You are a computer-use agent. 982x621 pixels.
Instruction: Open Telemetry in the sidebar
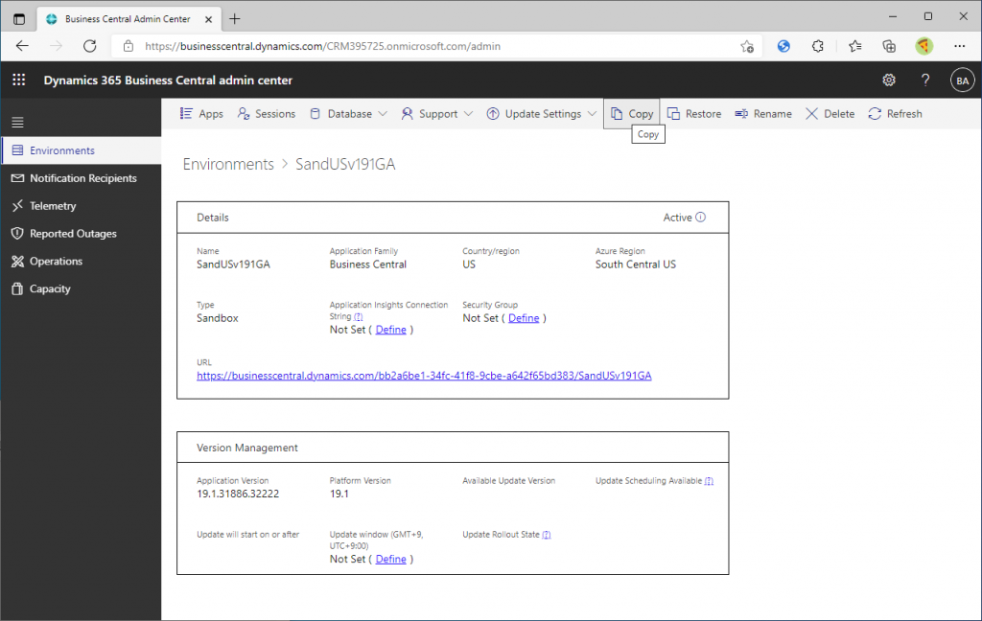[x=82, y=206]
